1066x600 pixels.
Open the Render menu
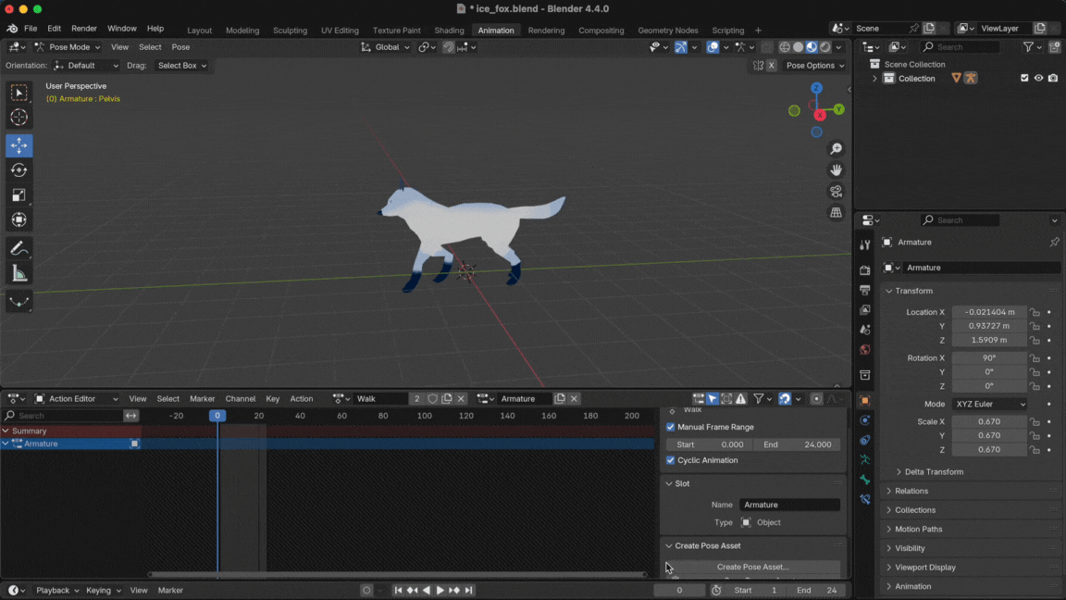[84, 29]
